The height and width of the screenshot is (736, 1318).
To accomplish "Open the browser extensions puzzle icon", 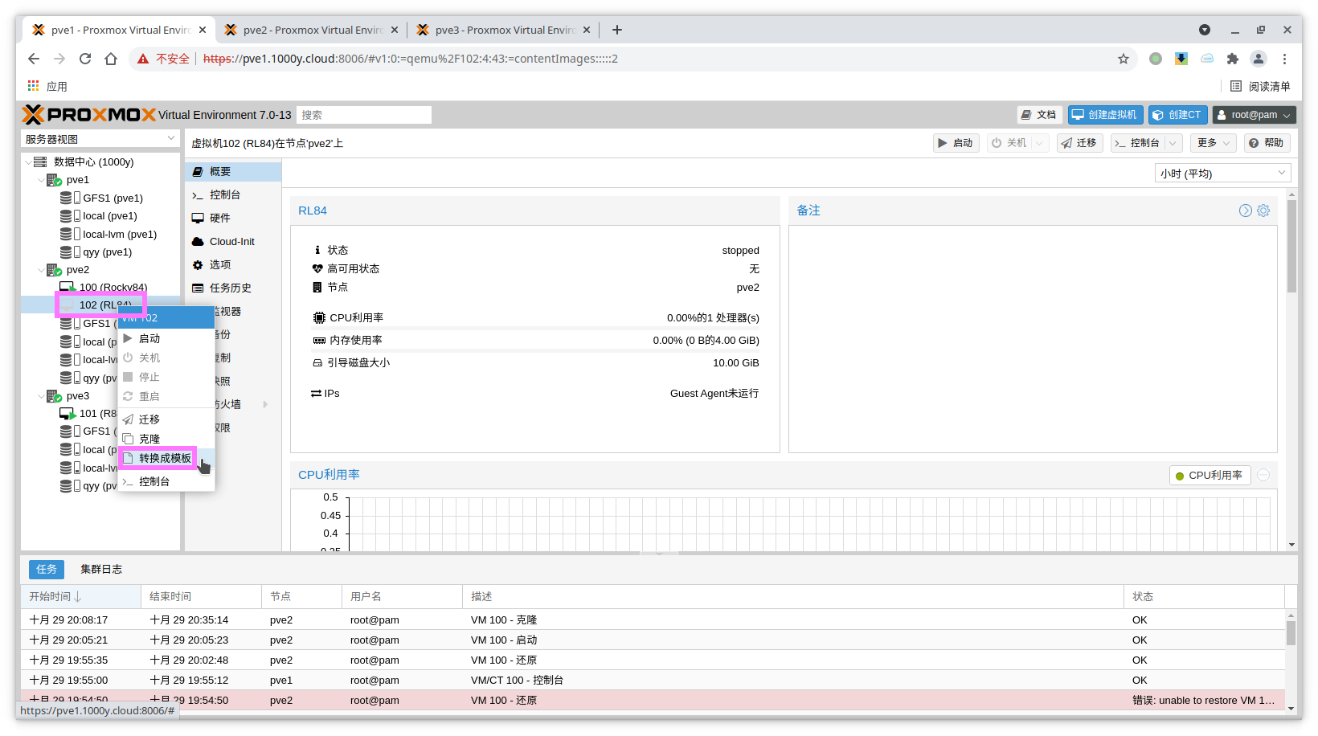I will coord(1232,59).
